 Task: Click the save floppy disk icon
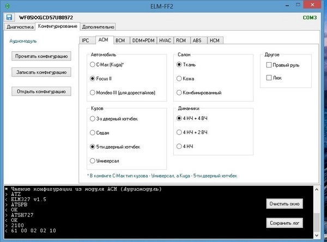coord(9,17)
